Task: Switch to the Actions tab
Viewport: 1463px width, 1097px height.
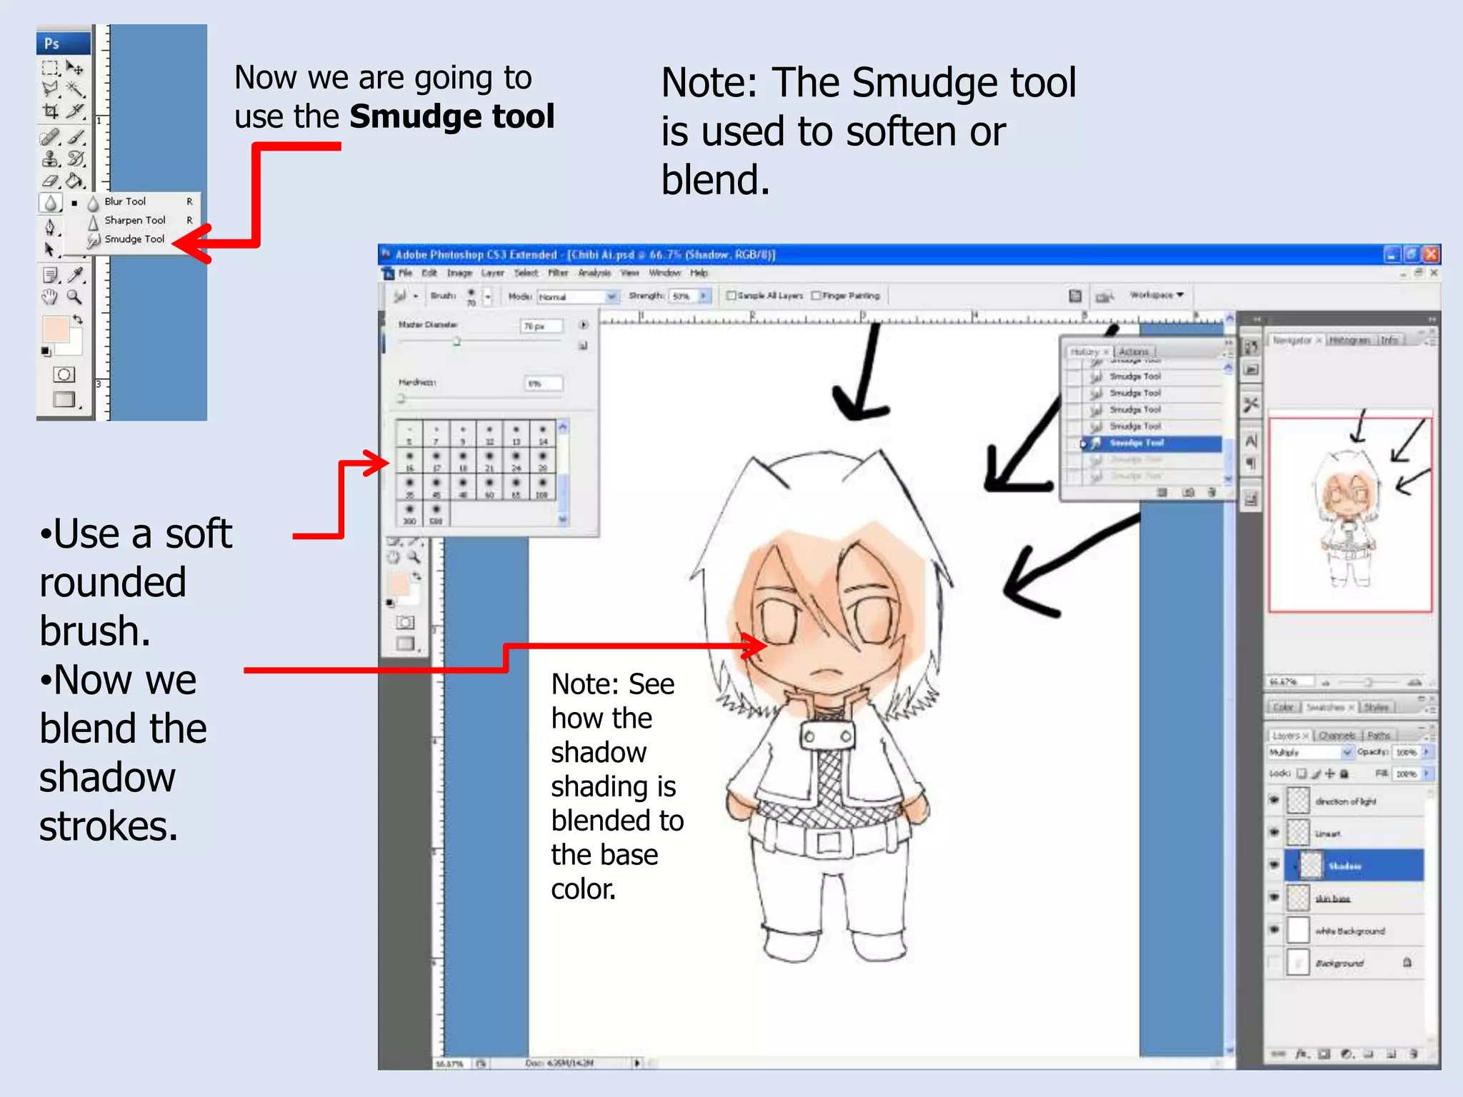Action: click(x=1134, y=352)
